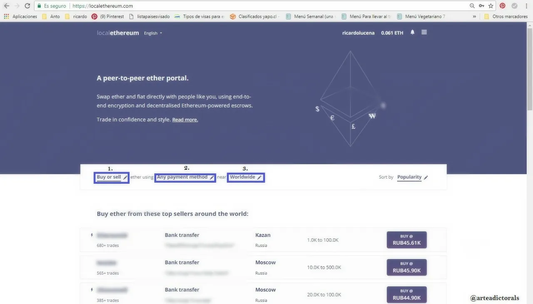Screen dimensions: 533x304
Task: Click the browser forward arrow
Action: (x=17, y=6)
